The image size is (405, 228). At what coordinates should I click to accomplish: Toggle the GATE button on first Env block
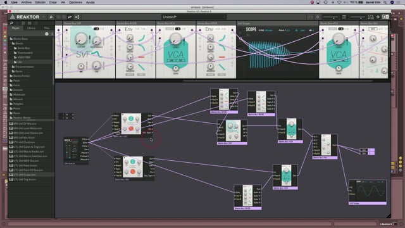(130, 75)
